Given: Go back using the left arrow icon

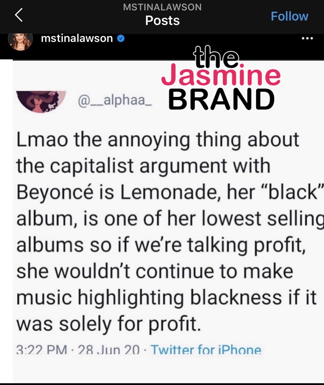Looking at the screenshot, I should coord(19,15).
